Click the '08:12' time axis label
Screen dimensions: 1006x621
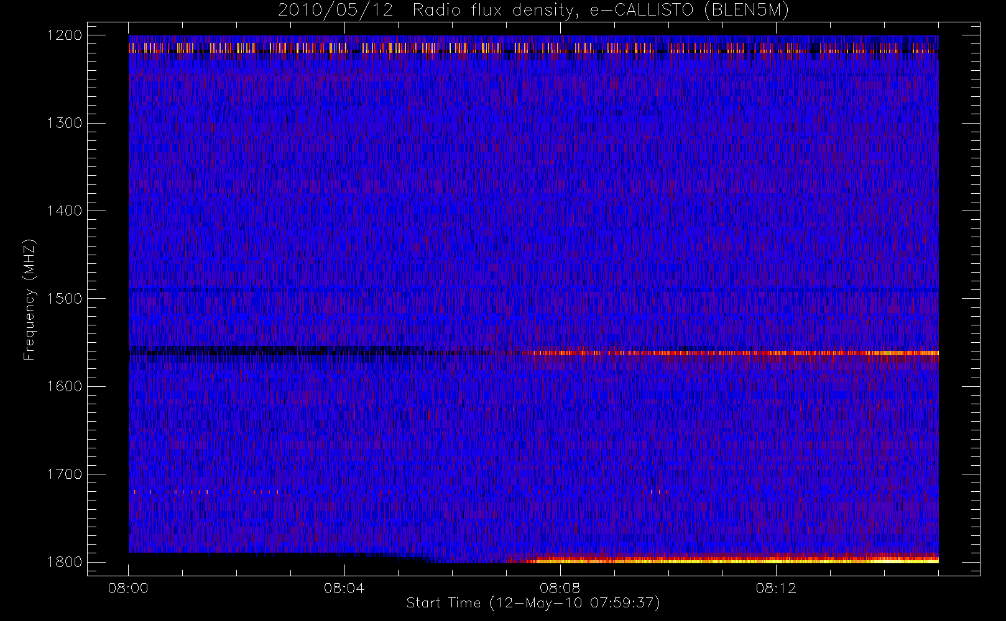click(x=775, y=588)
